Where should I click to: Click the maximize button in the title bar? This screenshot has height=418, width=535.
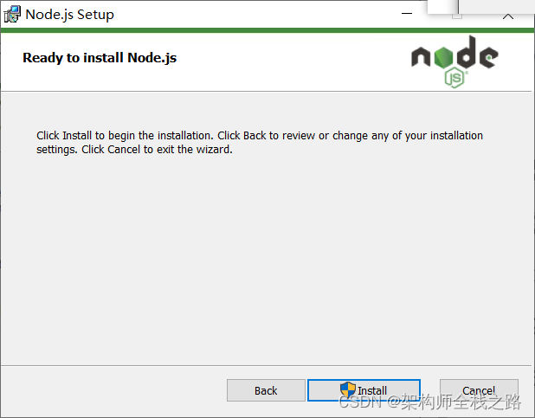(457, 15)
